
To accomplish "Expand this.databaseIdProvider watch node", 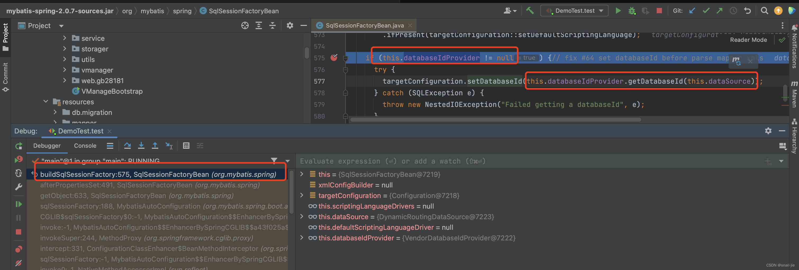I will (x=302, y=238).
